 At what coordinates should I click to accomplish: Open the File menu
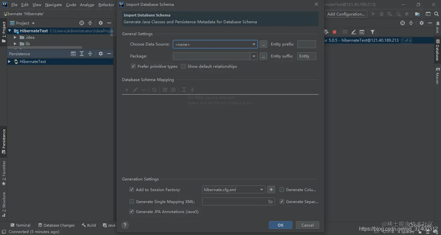(x=14, y=5)
